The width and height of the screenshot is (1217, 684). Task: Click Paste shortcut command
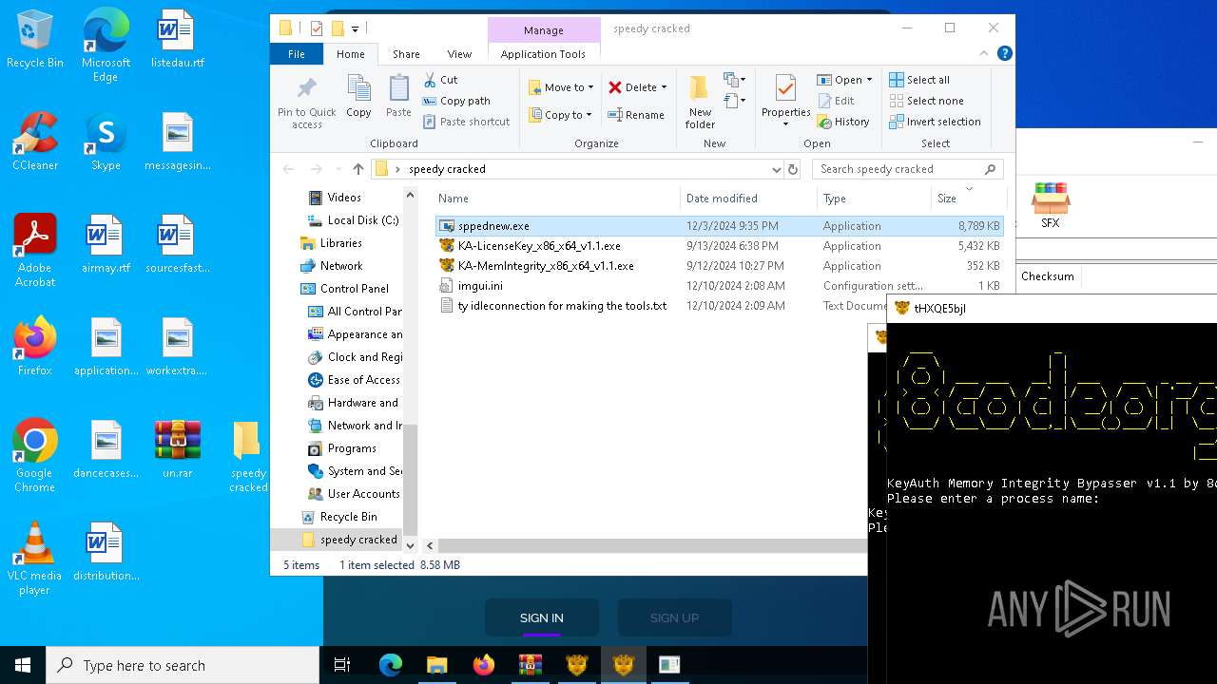[x=467, y=122]
